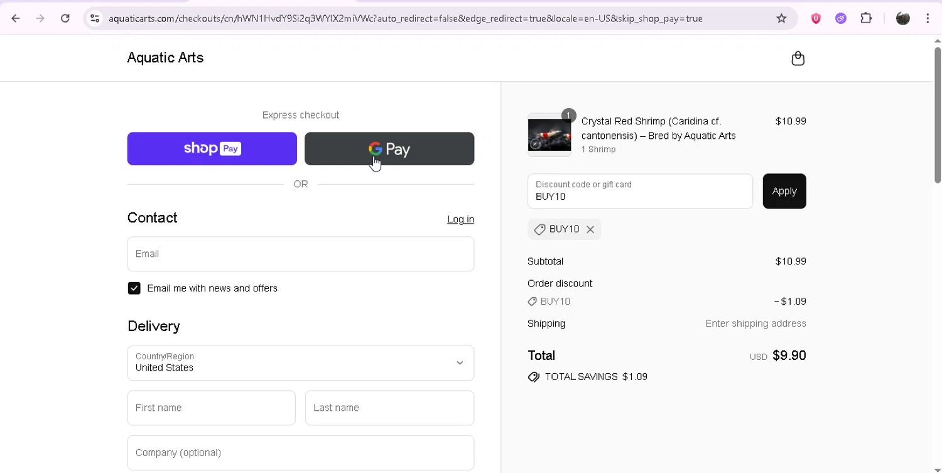Viewport: 942px width, 473px height.
Task: Bookmark this page with the star icon
Action: [x=781, y=18]
